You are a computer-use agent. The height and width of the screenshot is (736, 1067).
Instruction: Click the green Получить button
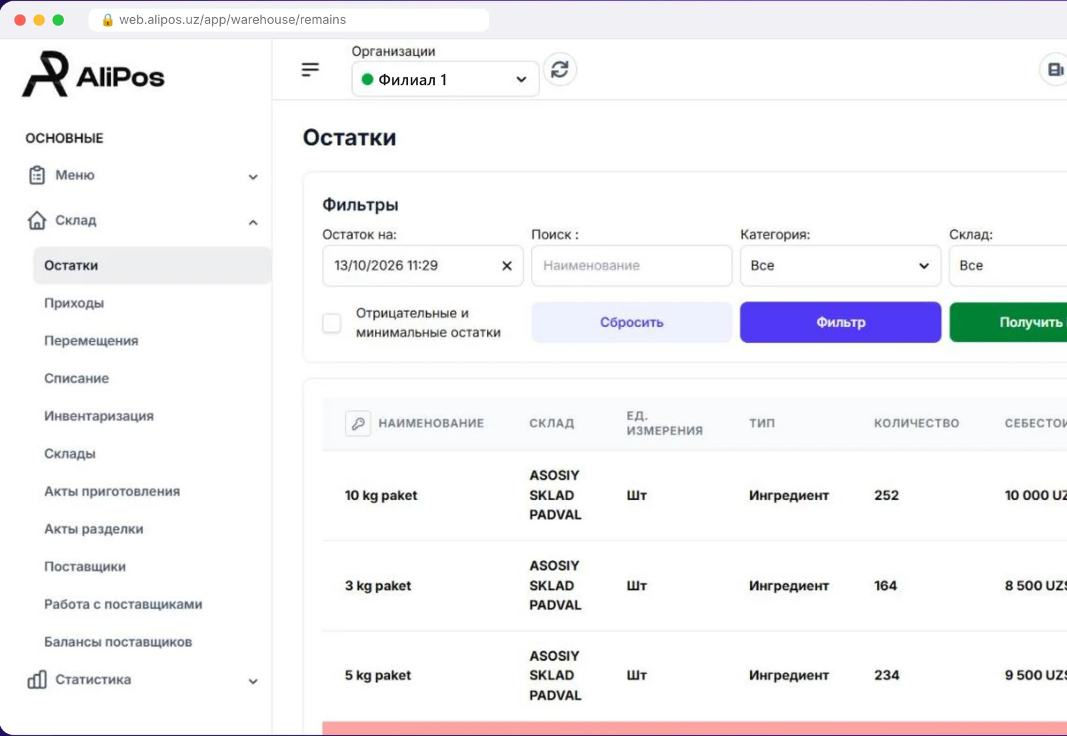(1008, 323)
